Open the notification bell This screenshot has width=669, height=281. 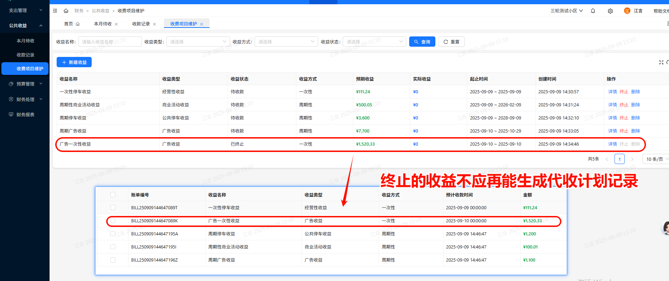click(x=593, y=11)
